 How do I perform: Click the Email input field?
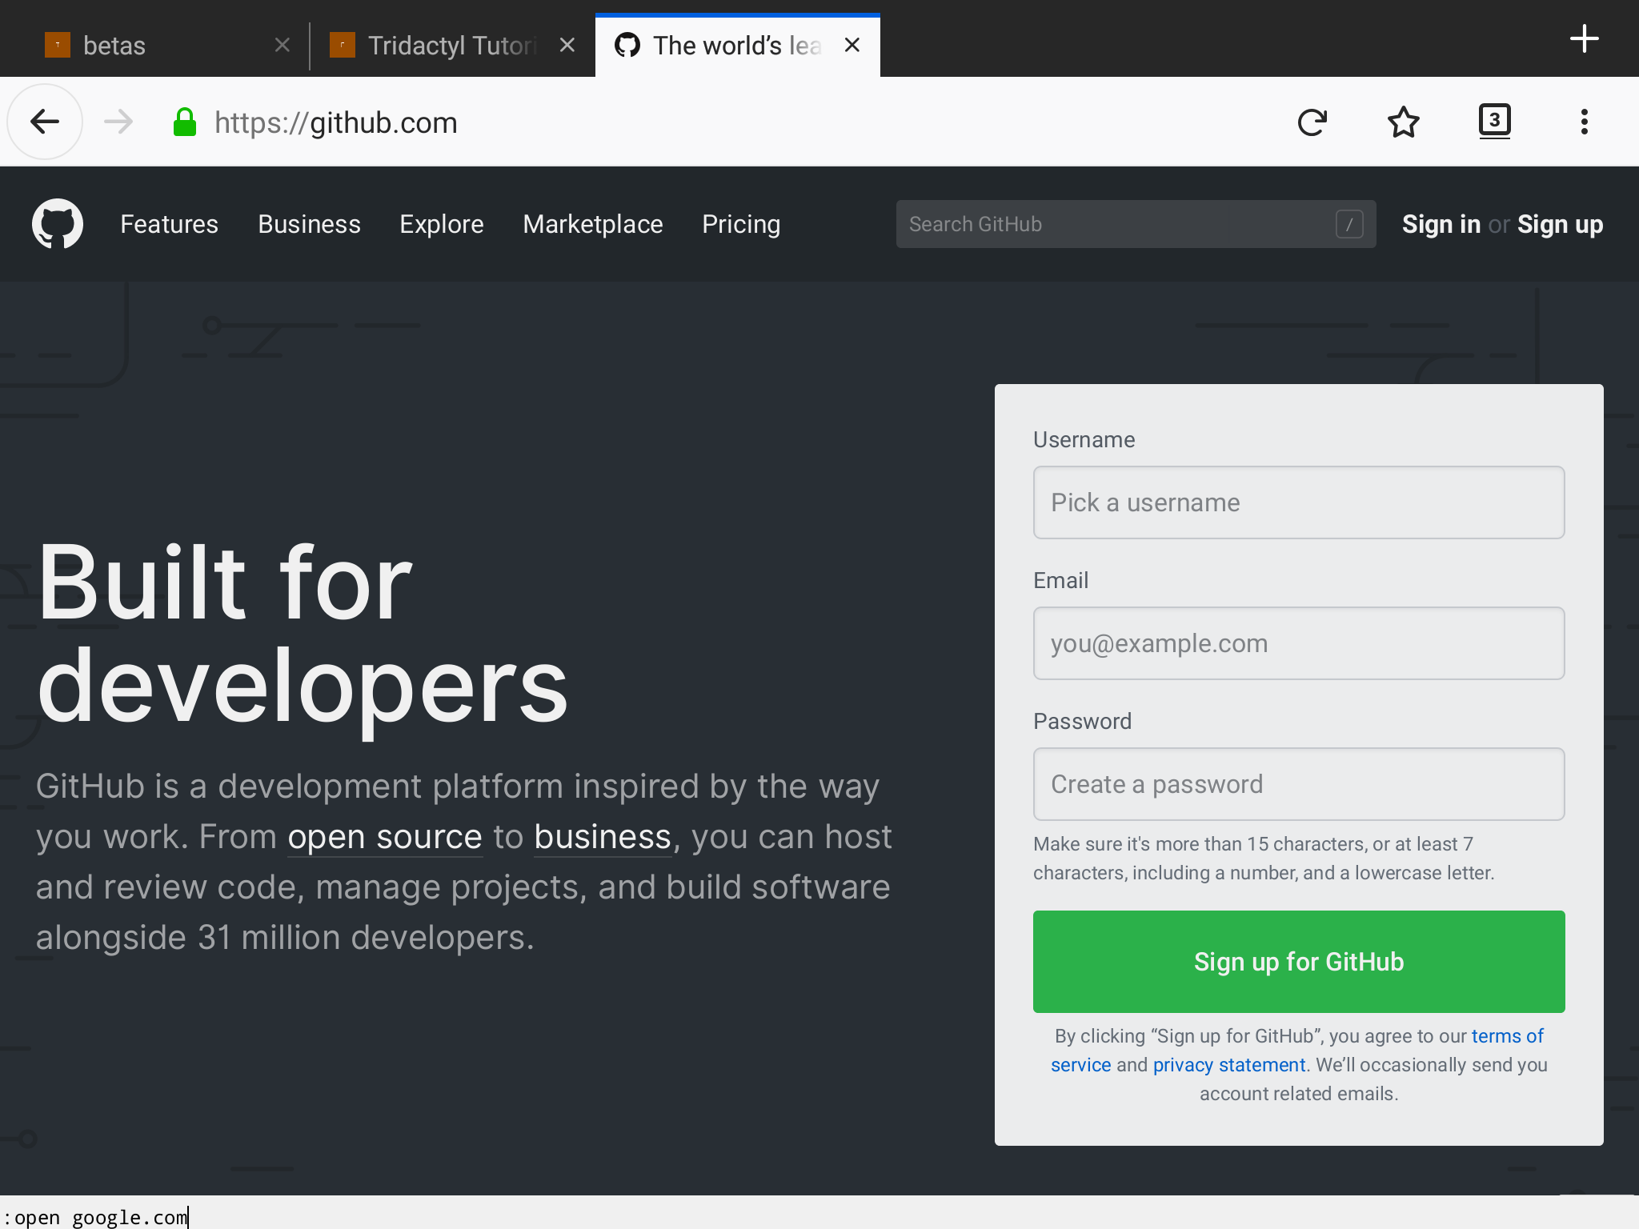1298,643
